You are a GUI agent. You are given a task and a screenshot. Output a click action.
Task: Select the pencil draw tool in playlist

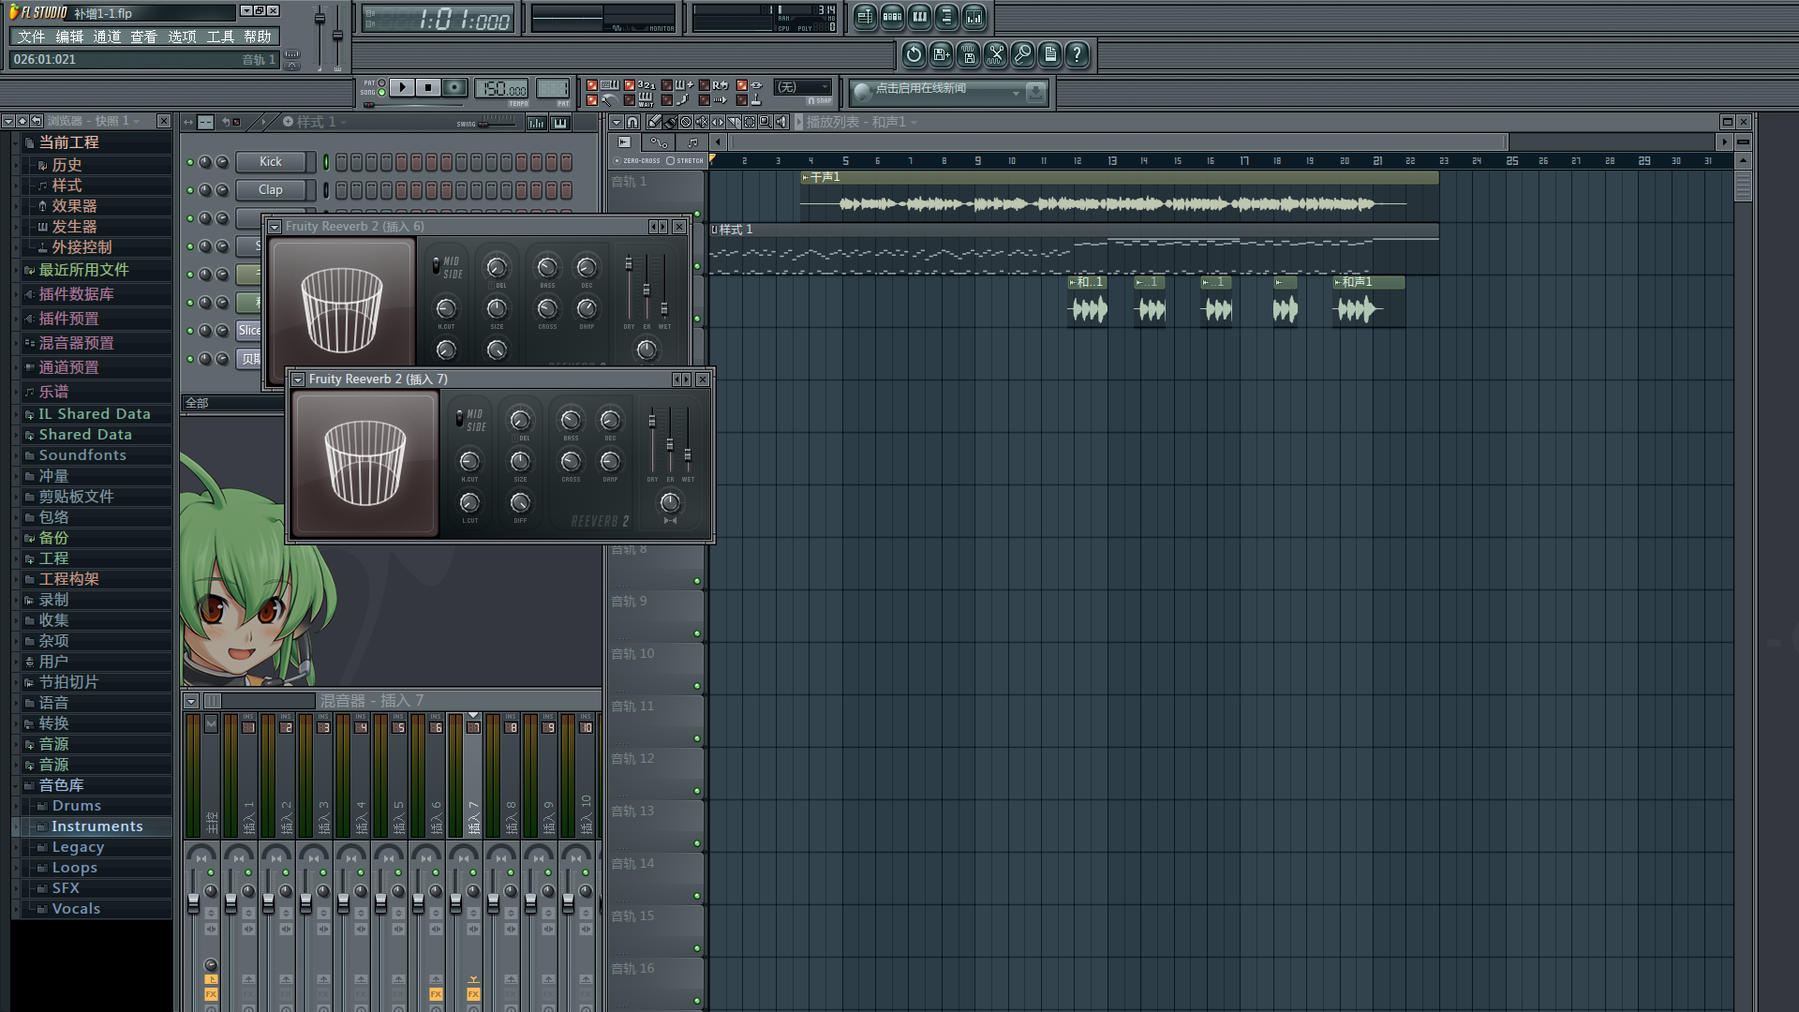pyautogui.click(x=654, y=122)
